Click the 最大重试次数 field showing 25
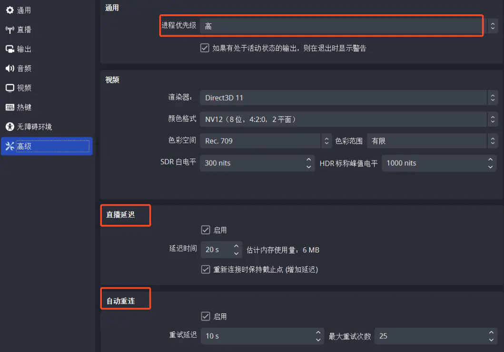 (435, 336)
